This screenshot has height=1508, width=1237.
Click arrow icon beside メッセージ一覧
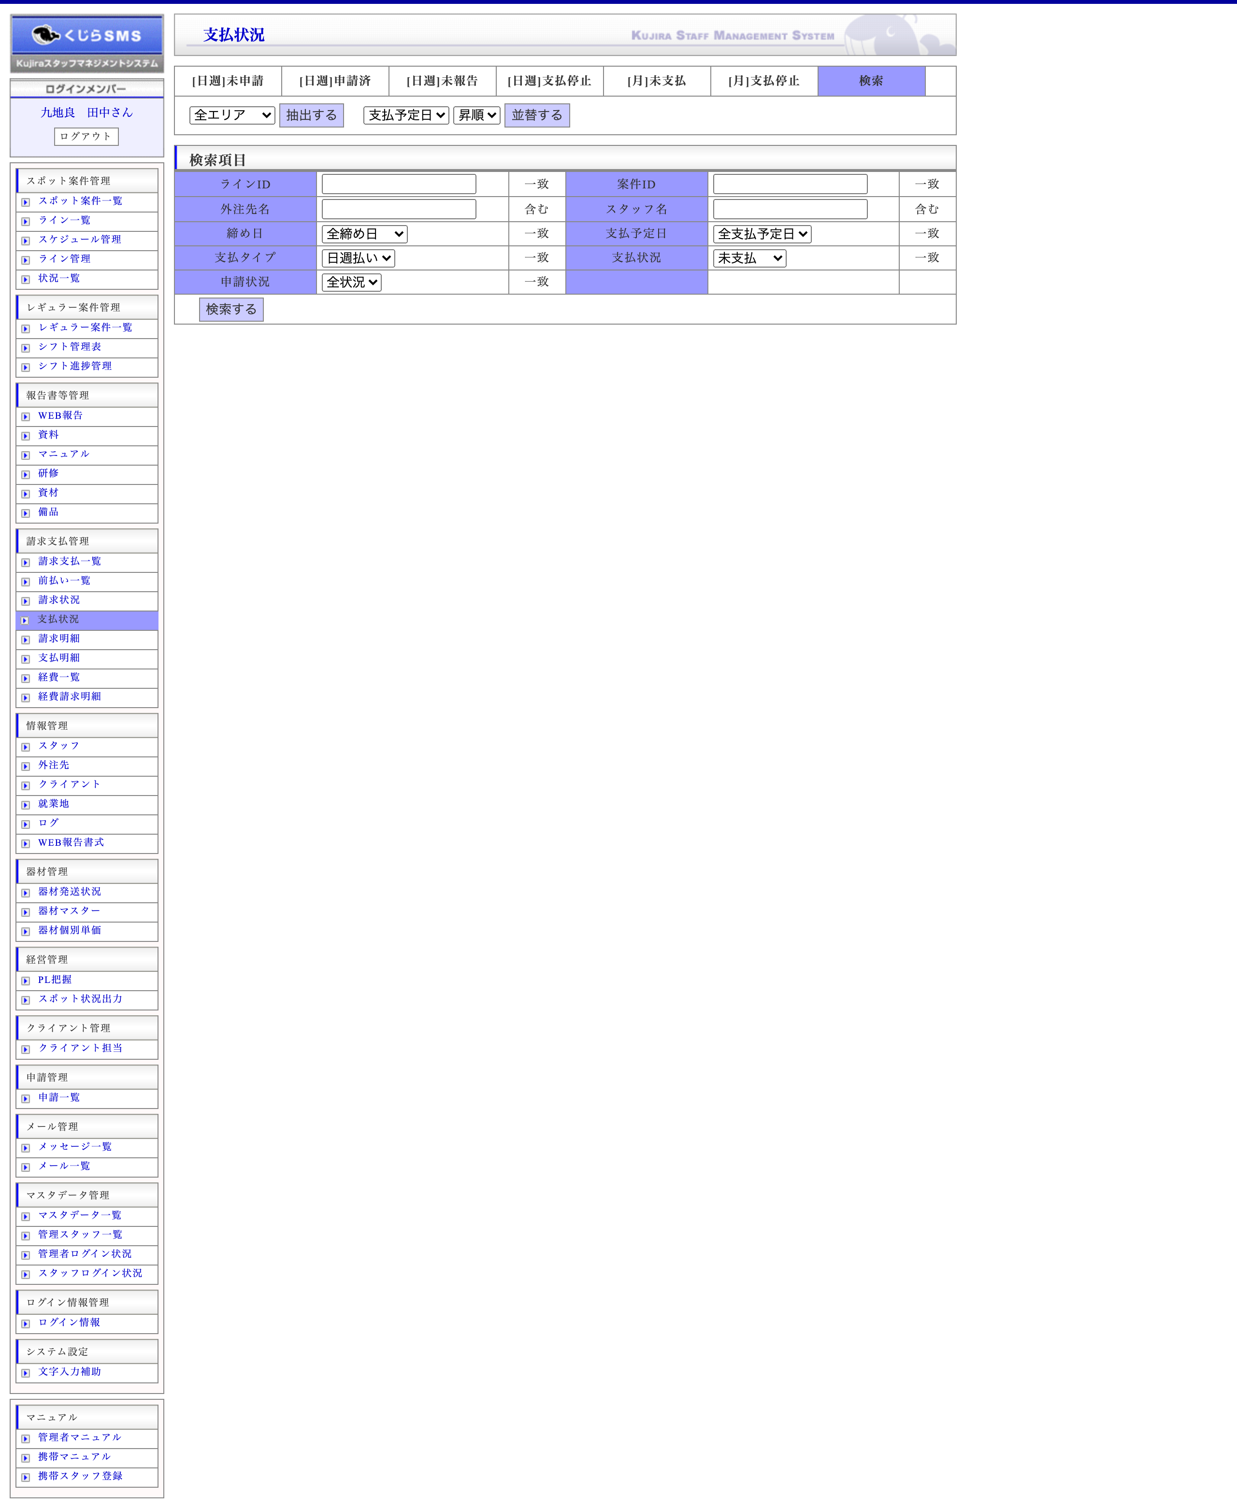pos(26,1148)
